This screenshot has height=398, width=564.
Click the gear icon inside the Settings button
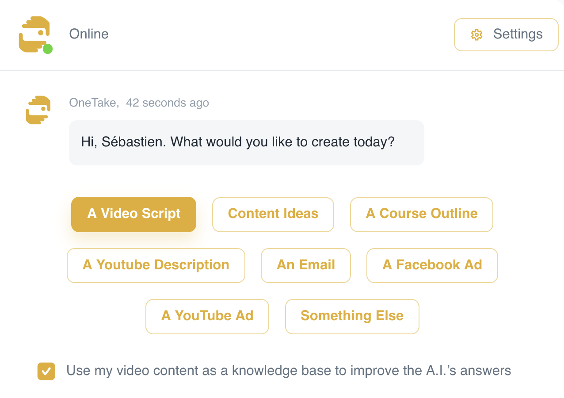[x=476, y=34]
